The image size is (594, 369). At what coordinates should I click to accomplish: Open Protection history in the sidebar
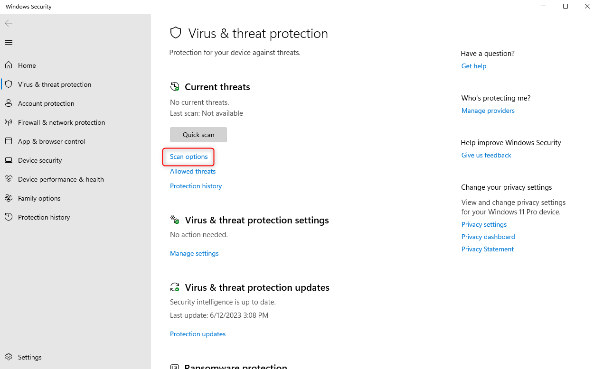coord(44,217)
